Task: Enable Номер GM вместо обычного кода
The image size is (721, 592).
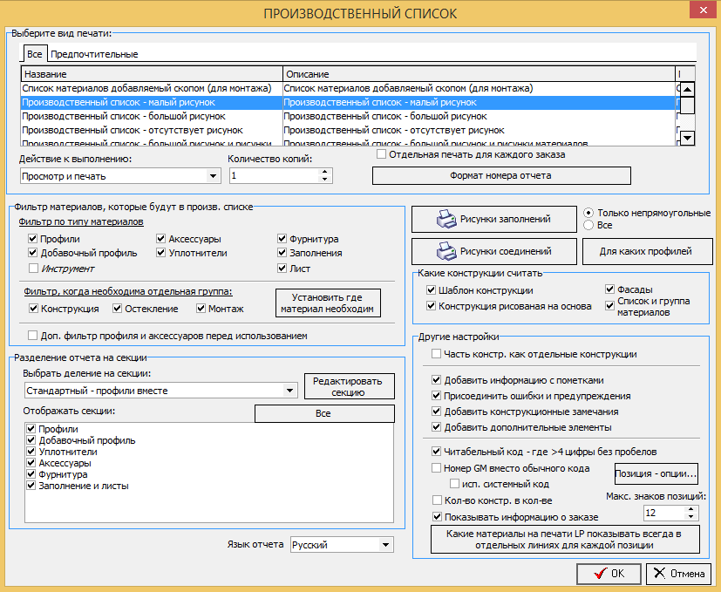Action: click(x=437, y=468)
